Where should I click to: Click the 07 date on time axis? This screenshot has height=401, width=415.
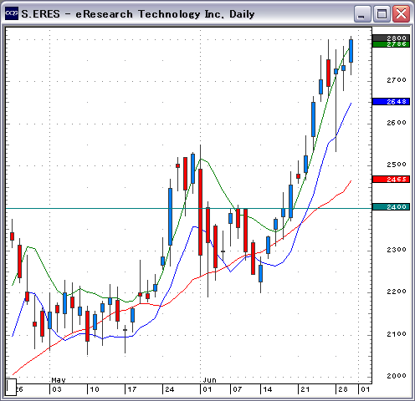(238, 389)
